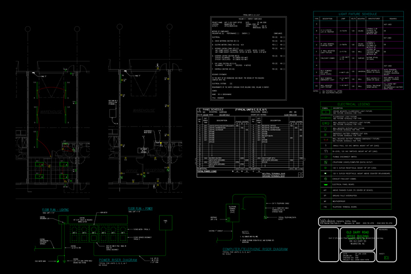Click the ceiling mounted fluorescent fixture legend symbol

pyautogui.click(x=326, y=112)
